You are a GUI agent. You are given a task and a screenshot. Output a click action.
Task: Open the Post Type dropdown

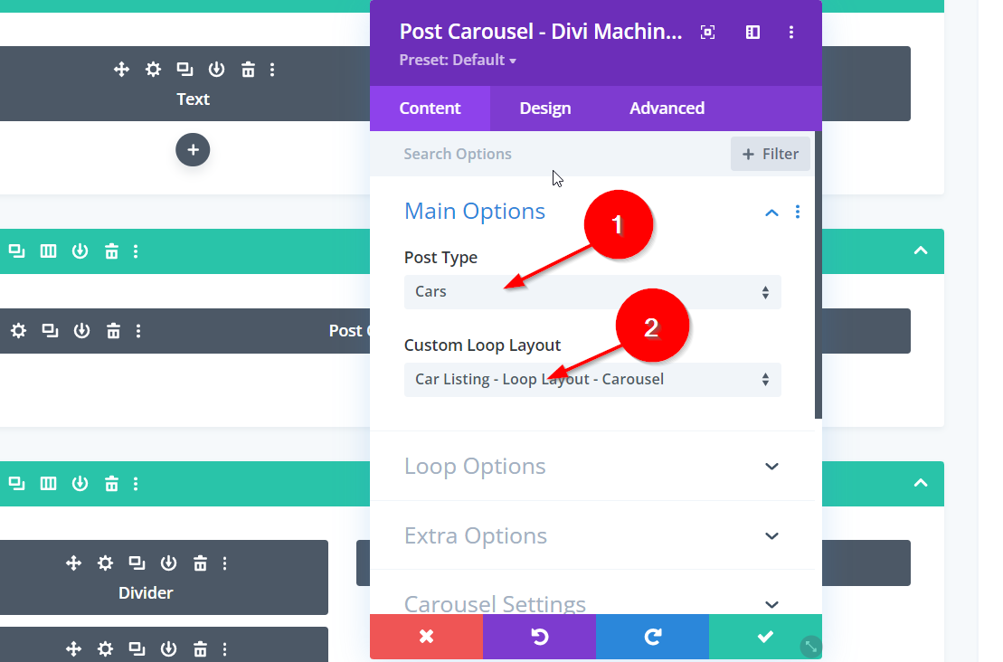(591, 292)
